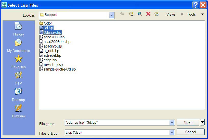Select the file name 3d.lsp
This screenshot has width=208, height=139.
tap(48, 28)
